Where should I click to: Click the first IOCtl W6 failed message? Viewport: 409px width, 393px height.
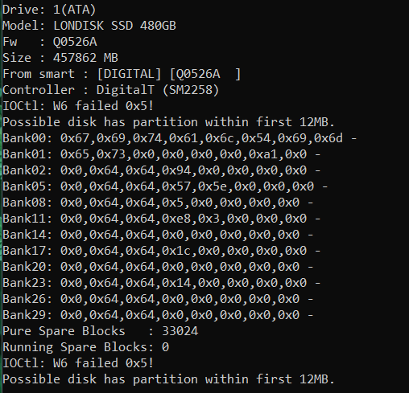[x=78, y=106]
